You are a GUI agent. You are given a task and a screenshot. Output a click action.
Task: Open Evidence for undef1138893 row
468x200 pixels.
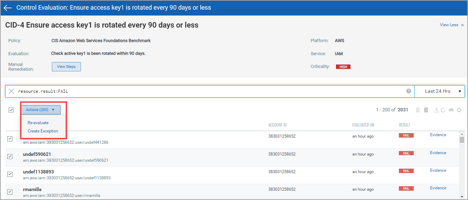tap(438, 170)
